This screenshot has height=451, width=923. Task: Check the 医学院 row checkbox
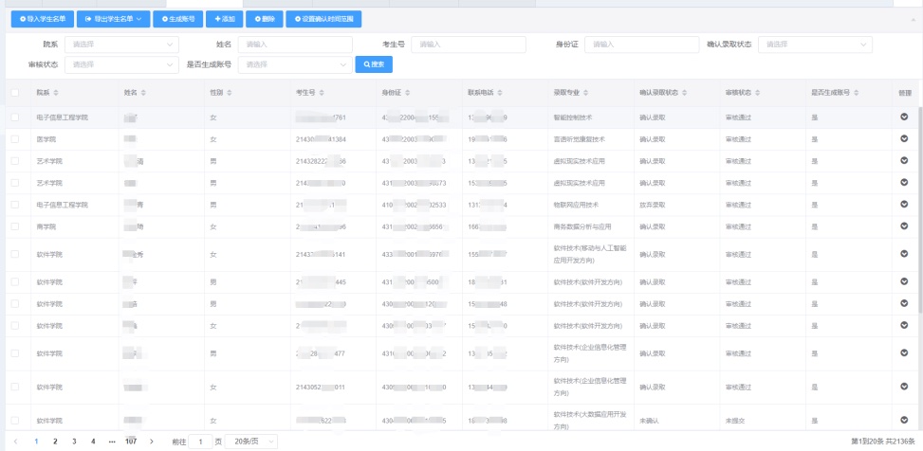15,138
